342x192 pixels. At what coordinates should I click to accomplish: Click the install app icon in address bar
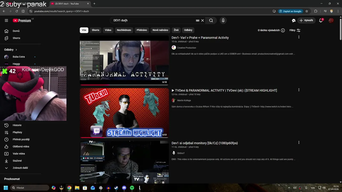click(274, 11)
